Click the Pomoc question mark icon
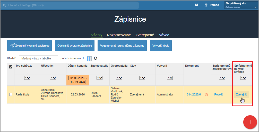The width and height of the screenshot is (259, 132). [x=206, y=5]
